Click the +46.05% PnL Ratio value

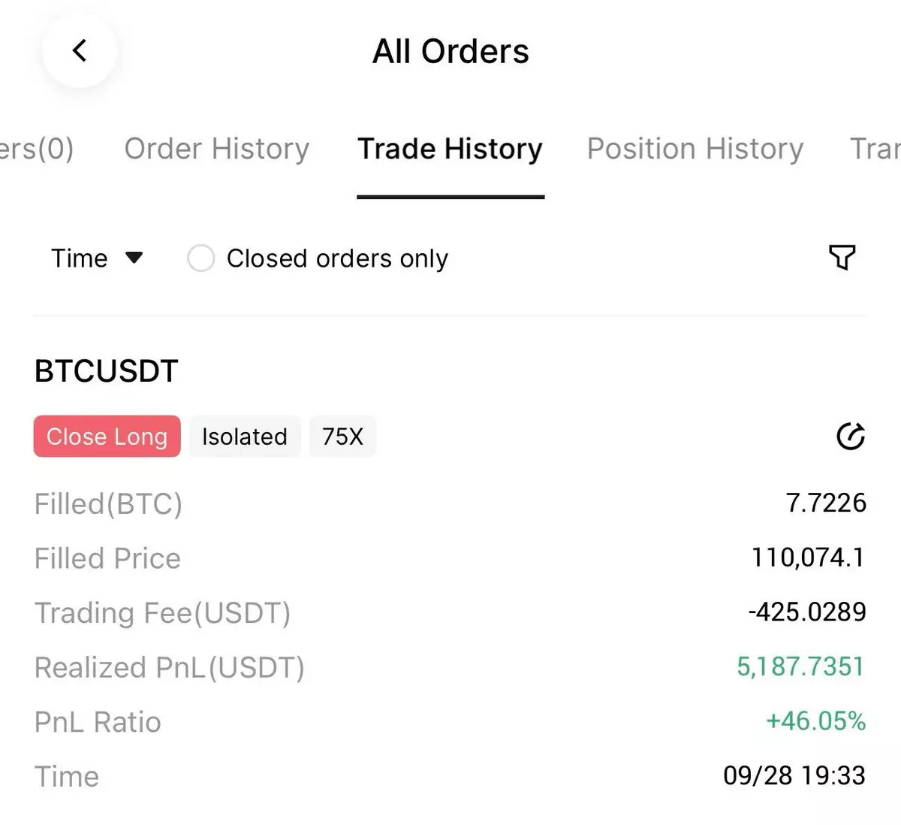pyautogui.click(x=815, y=721)
